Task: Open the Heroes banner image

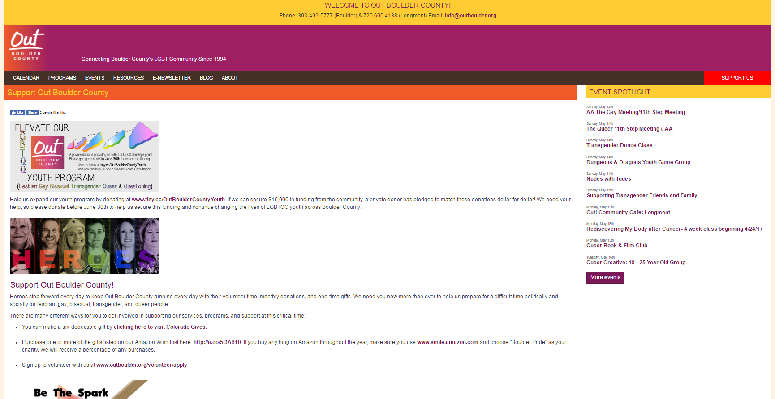Action: tap(85, 246)
